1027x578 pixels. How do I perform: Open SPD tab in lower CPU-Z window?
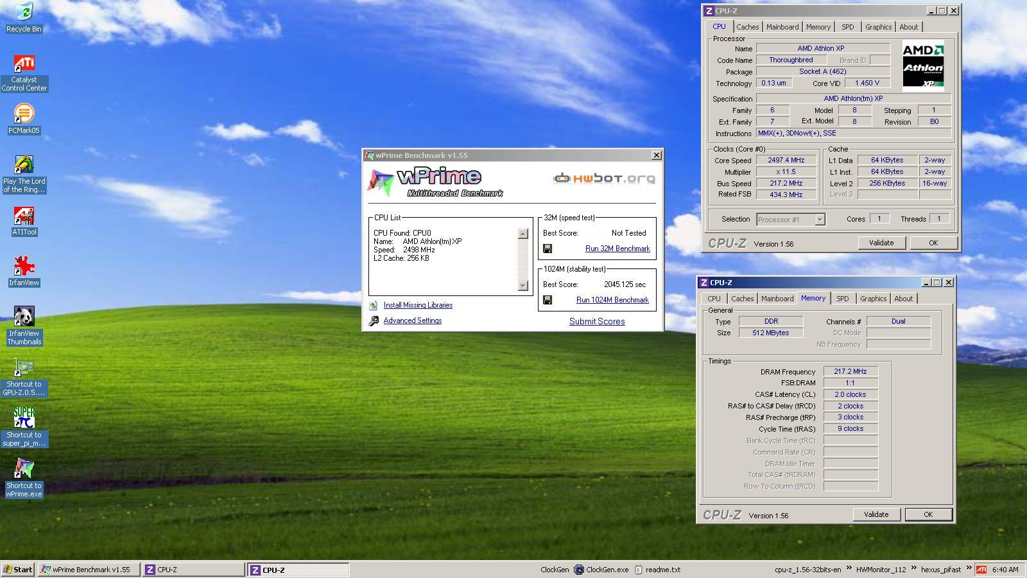tap(843, 299)
